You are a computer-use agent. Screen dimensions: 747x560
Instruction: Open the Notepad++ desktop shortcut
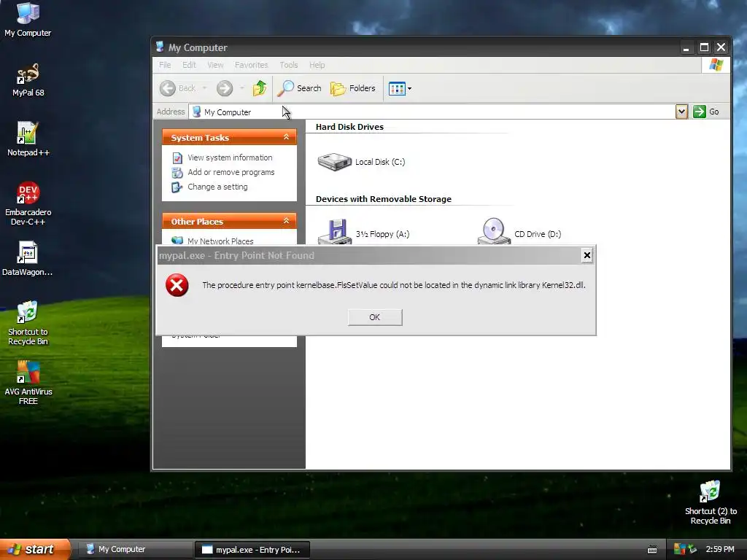click(x=28, y=139)
